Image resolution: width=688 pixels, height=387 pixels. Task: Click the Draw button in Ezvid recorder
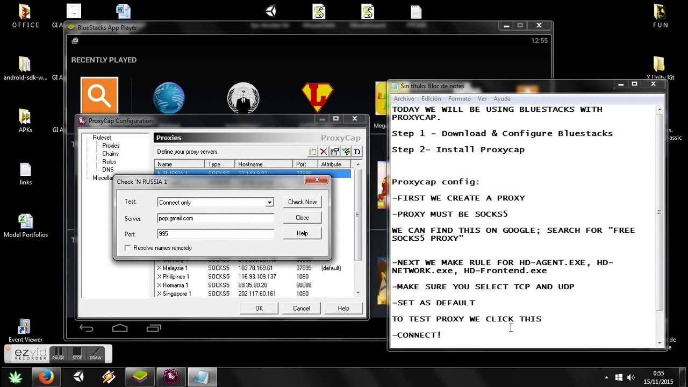point(95,354)
